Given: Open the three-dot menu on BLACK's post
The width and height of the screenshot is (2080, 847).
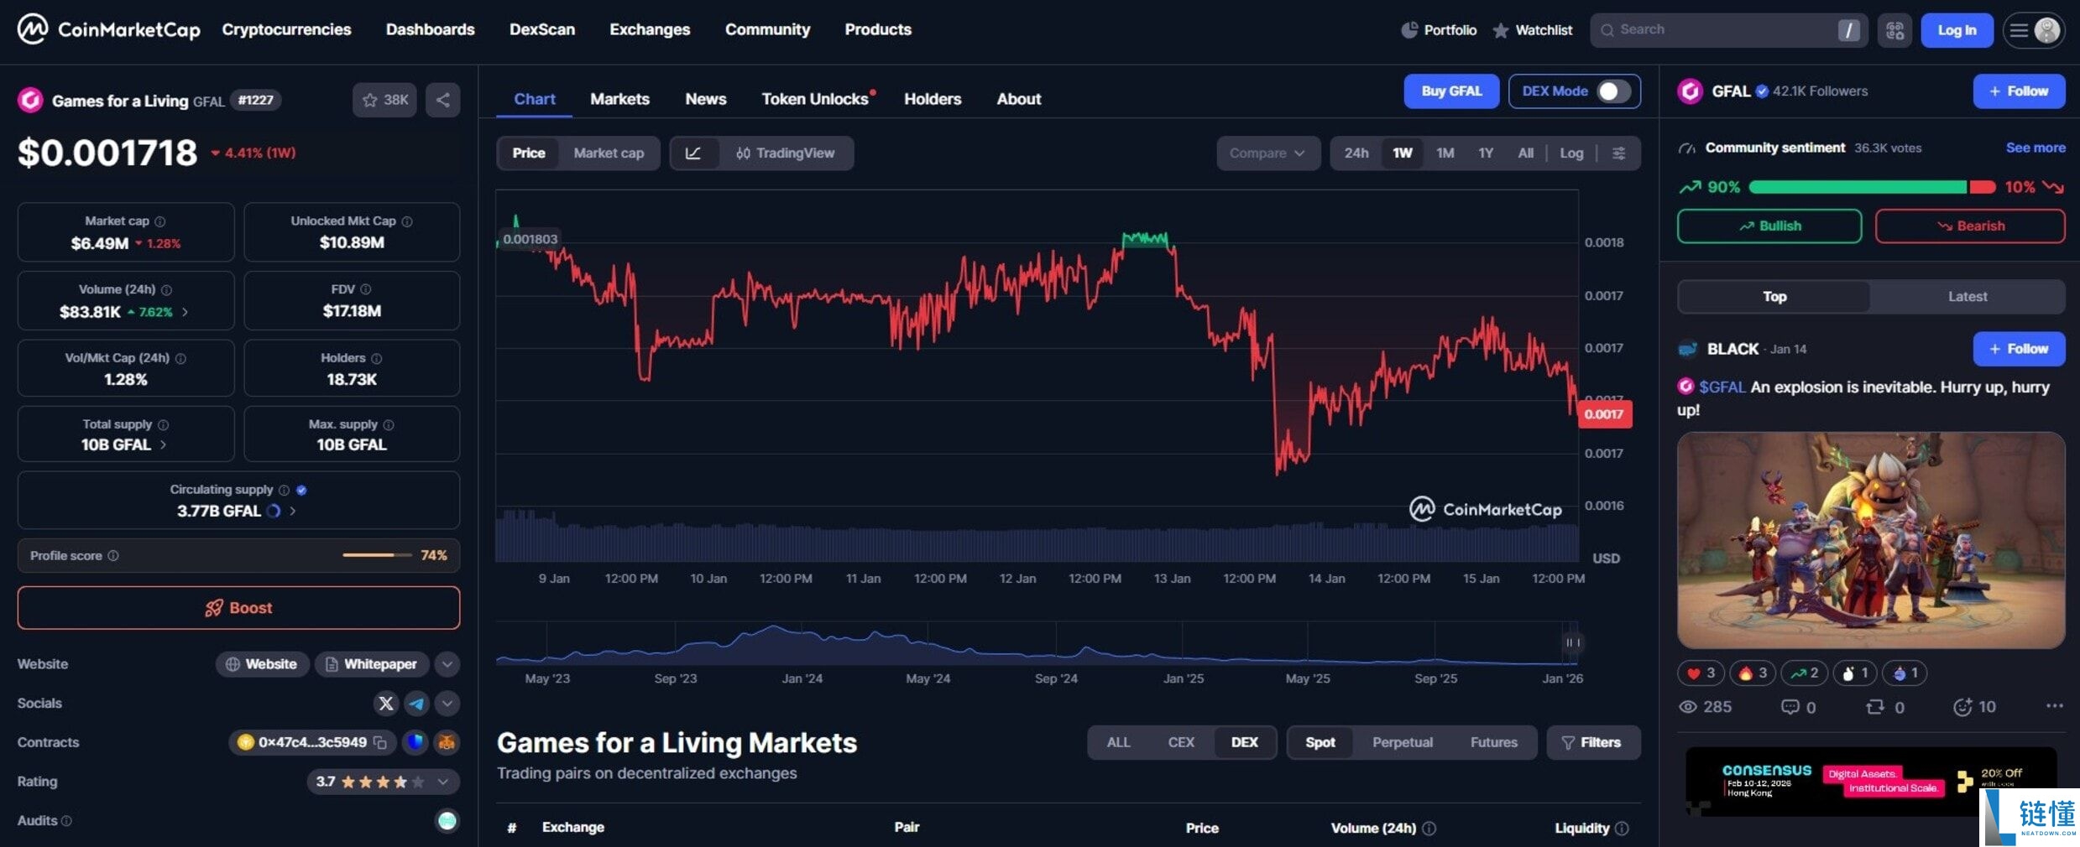Looking at the screenshot, I should 2054,706.
